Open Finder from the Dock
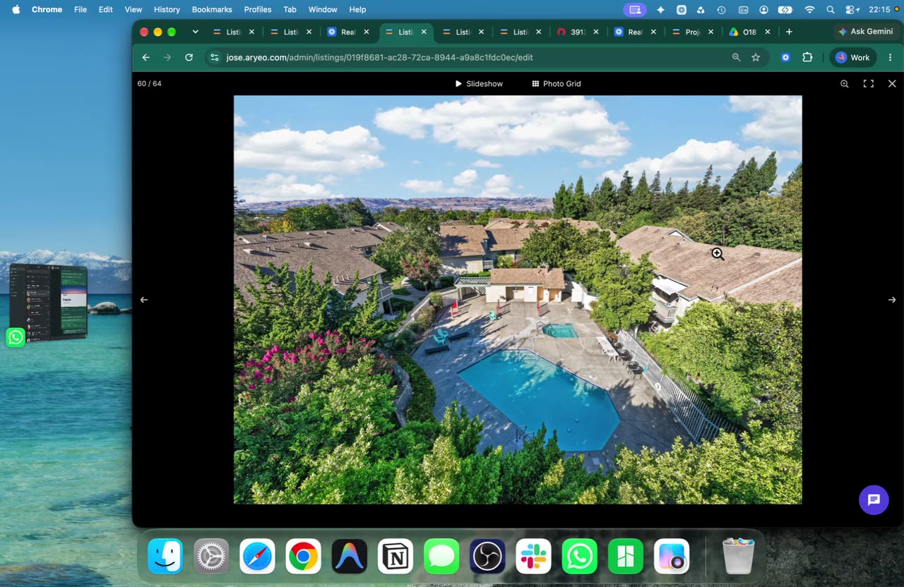The image size is (904, 587). [x=165, y=557]
